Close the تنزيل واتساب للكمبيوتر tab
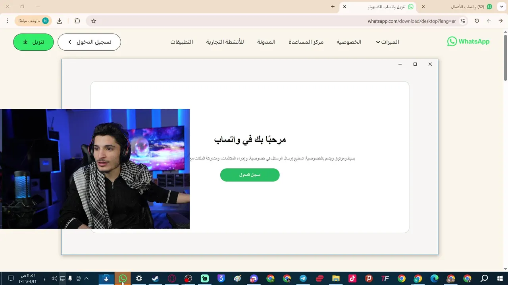This screenshot has width=508, height=285. [x=344, y=7]
